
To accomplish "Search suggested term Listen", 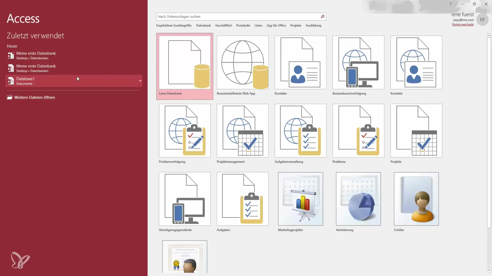I will click(258, 26).
